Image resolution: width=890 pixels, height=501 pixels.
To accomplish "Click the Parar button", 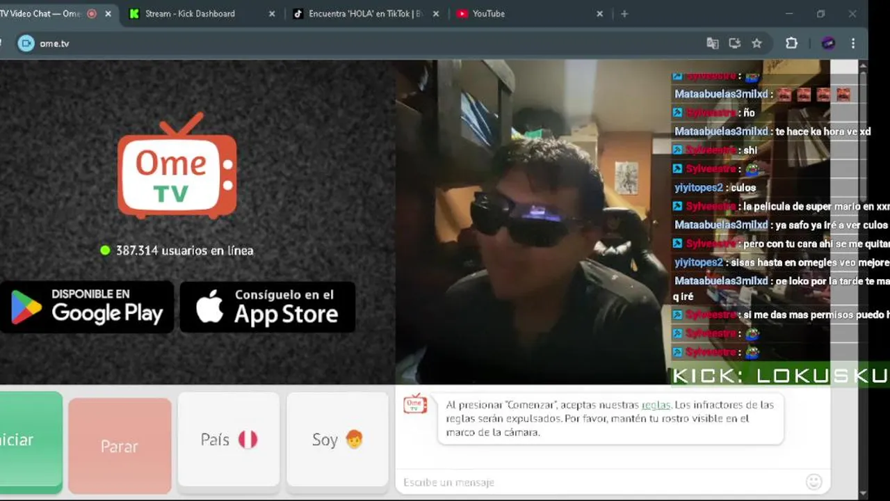I will (x=120, y=446).
